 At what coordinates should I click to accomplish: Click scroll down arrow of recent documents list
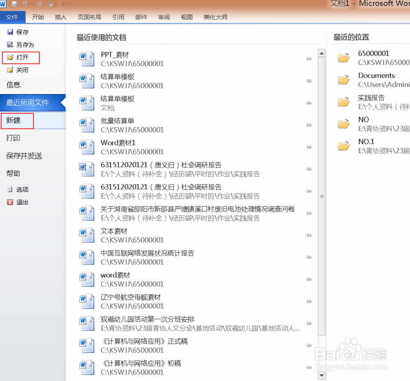[x=321, y=376]
